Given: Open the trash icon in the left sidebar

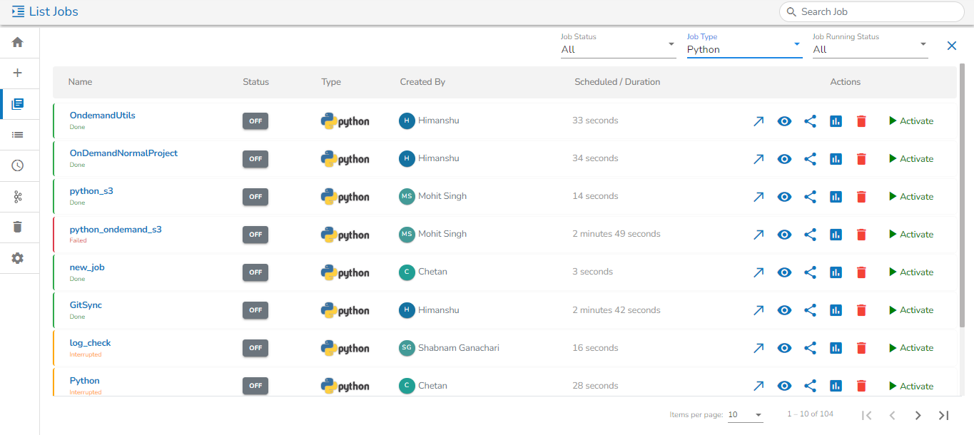Looking at the screenshot, I should coord(18,227).
